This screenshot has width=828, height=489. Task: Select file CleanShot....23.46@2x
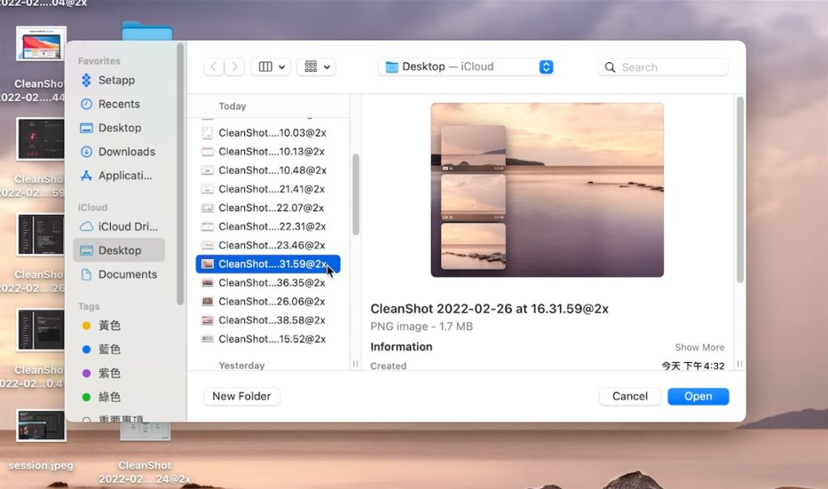pyautogui.click(x=268, y=245)
